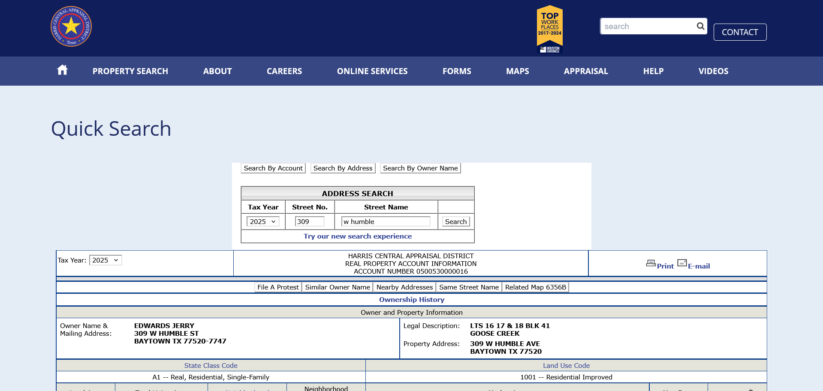Click the Top Work Places badge
Image resolution: width=823 pixels, height=391 pixels.
point(550,29)
